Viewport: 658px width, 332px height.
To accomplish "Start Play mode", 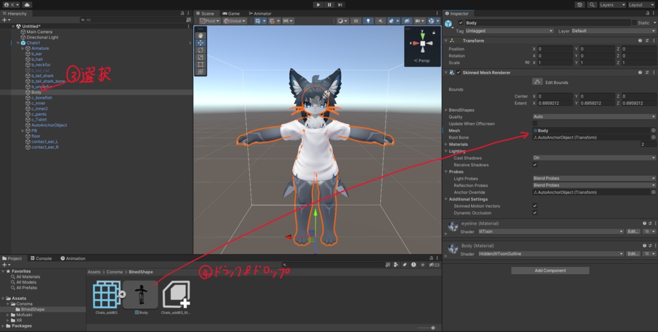I will point(318,4).
